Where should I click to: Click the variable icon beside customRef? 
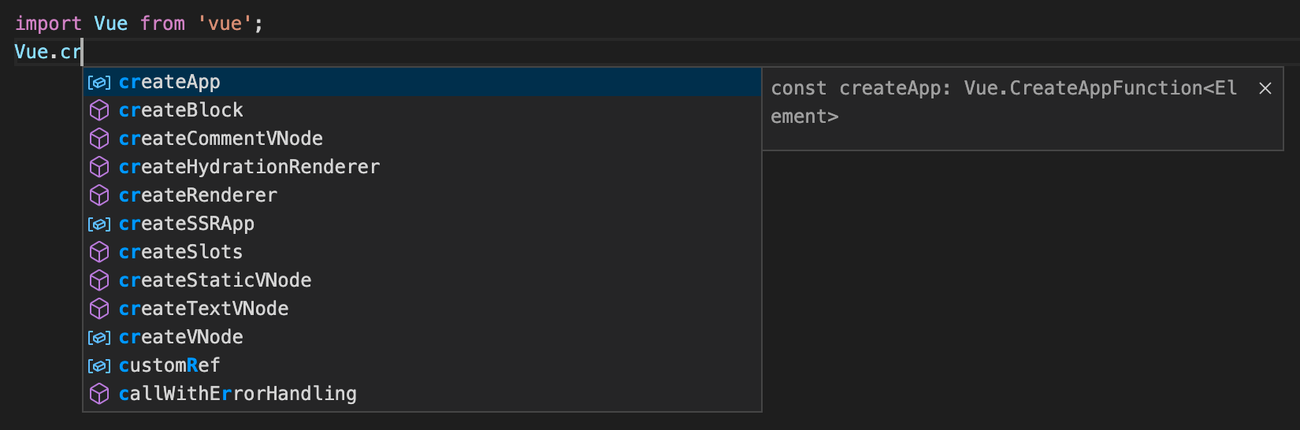click(x=99, y=365)
